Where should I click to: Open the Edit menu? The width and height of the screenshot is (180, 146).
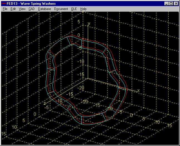tap(13, 9)
